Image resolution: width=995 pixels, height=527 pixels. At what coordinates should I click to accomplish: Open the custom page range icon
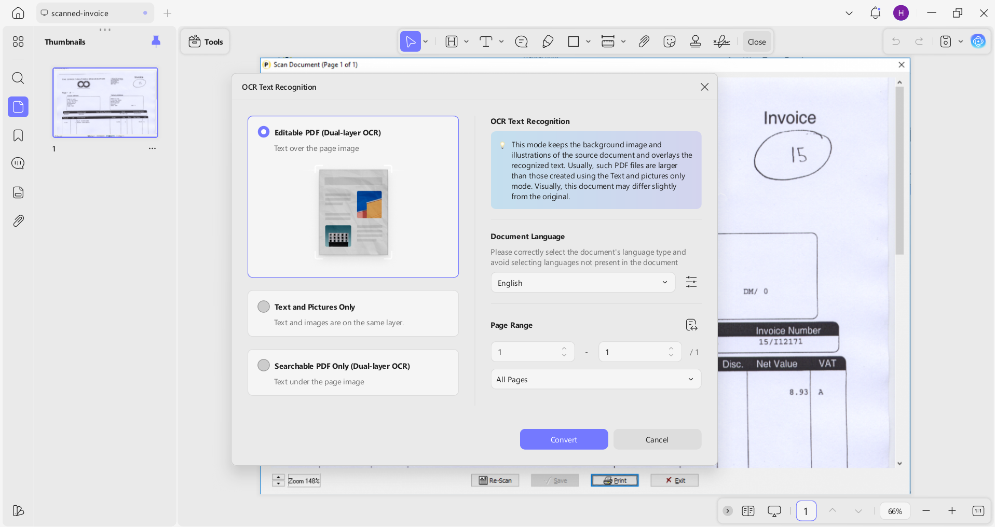[x=691, y=325]
